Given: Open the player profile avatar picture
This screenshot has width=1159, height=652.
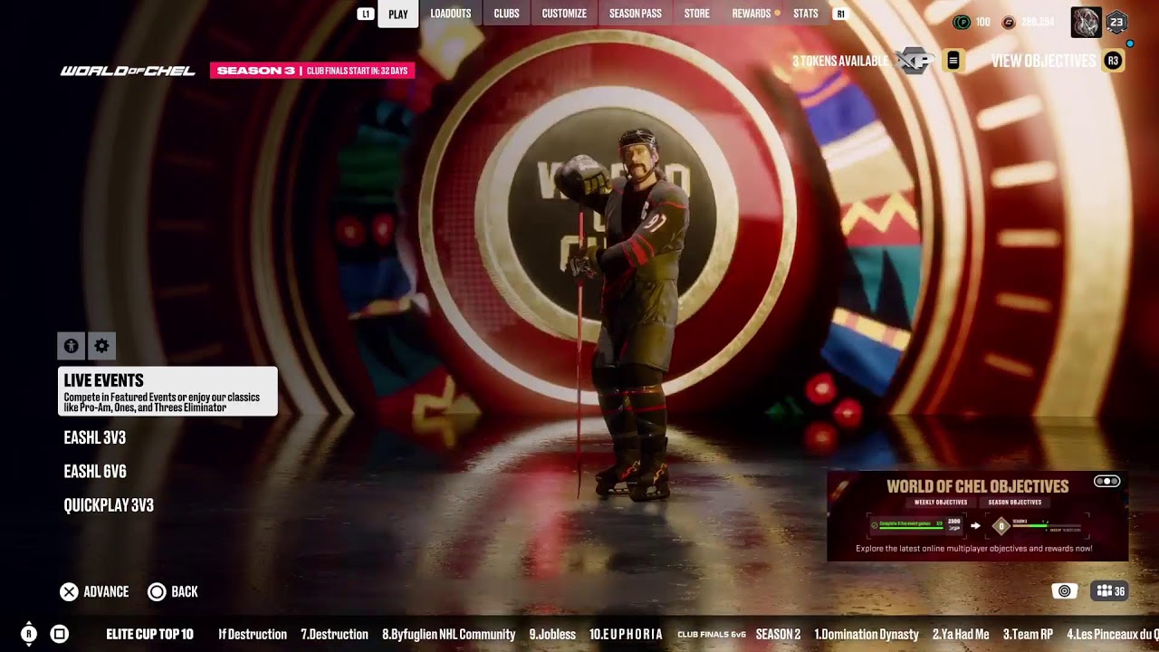Looking at the screenshot, I should point(1086,23).
